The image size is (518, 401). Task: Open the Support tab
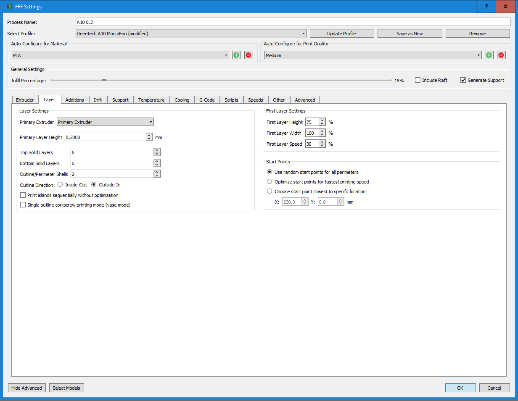click(x=120, y=100)
